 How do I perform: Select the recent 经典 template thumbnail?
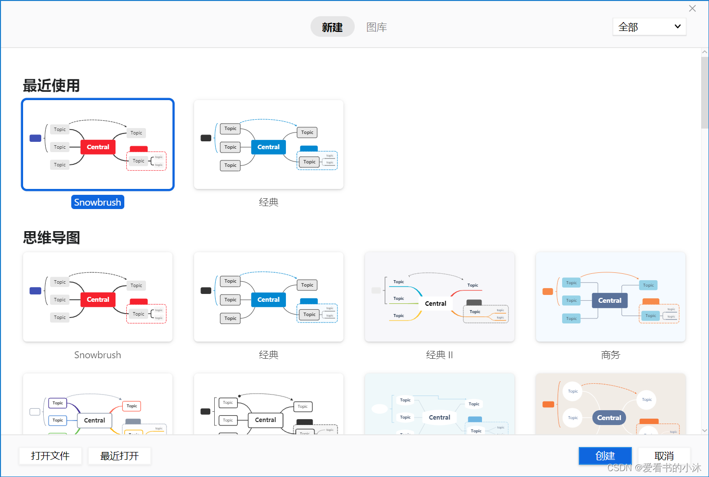[269, 145]
